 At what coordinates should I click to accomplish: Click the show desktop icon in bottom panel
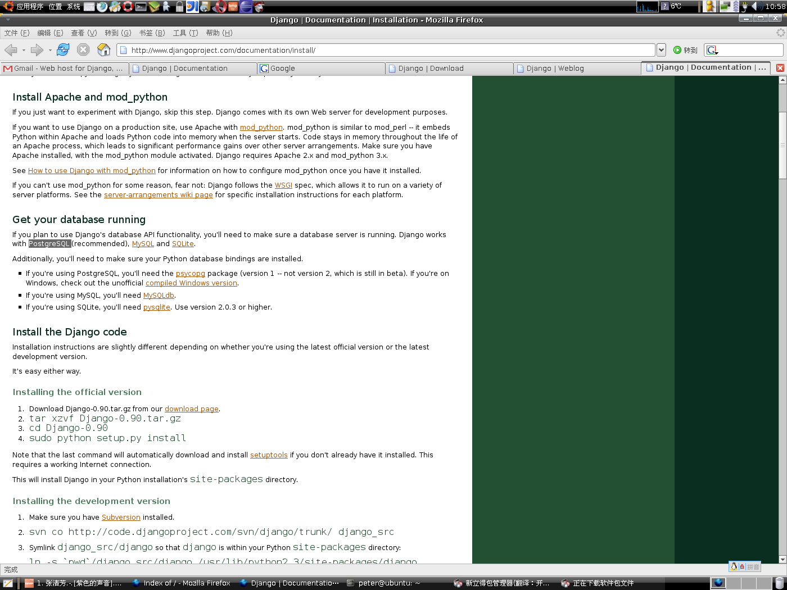click(x=8, y=583)
